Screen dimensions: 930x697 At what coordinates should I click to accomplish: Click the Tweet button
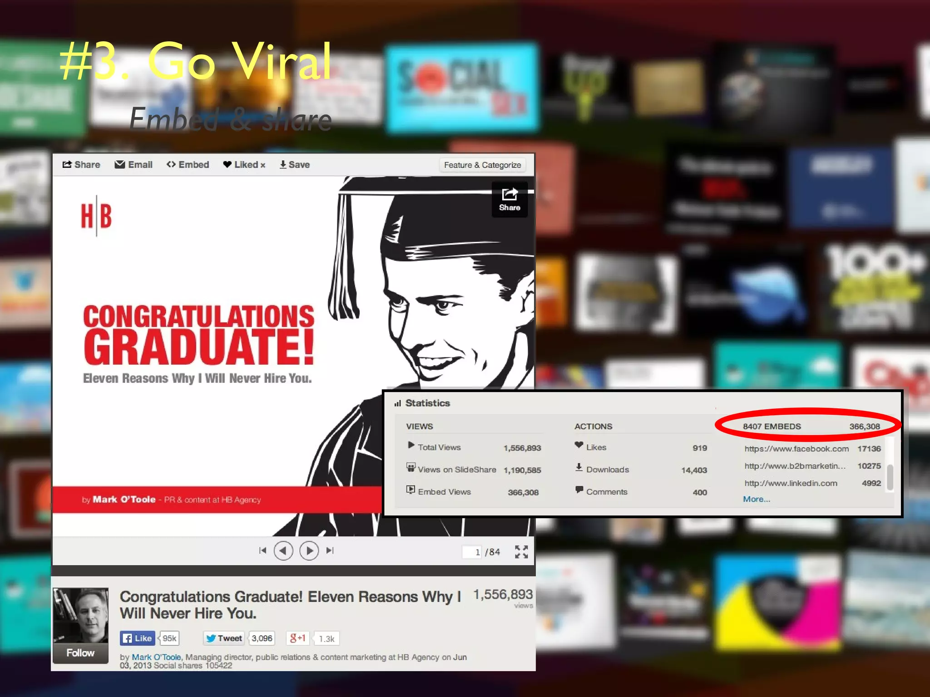224,638
